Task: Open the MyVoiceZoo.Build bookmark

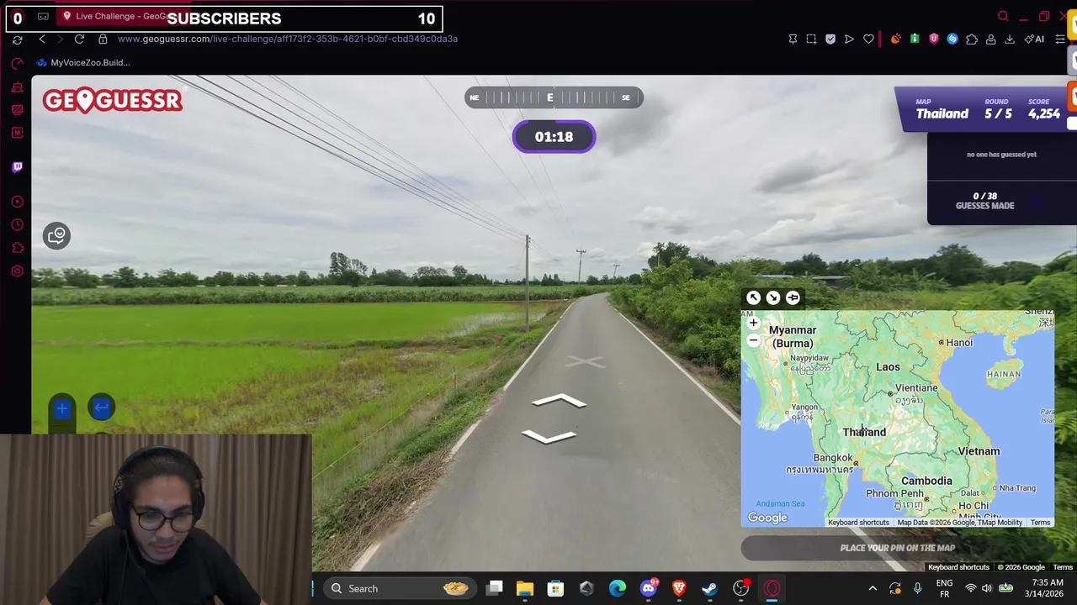Action: coord(83,62)
